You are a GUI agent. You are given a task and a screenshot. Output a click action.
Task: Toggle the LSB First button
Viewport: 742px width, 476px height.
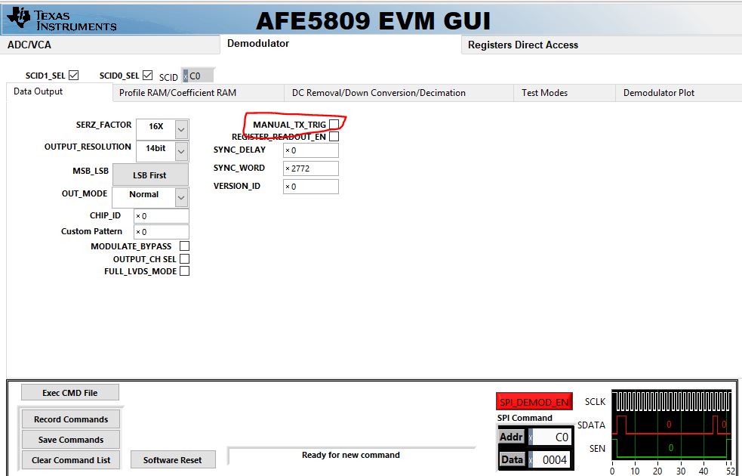(x=150, y=175)
